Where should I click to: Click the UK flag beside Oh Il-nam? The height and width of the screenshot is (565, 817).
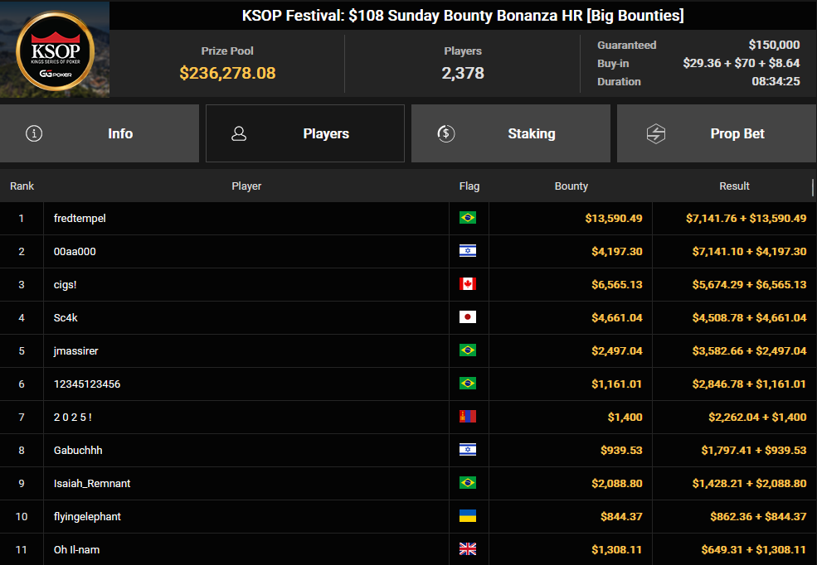tap(467, 549)
